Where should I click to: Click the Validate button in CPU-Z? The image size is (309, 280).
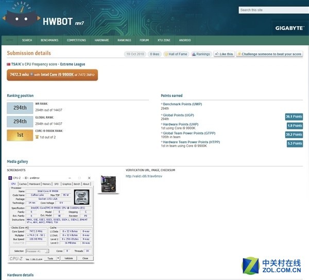click(x=68, y=258)
